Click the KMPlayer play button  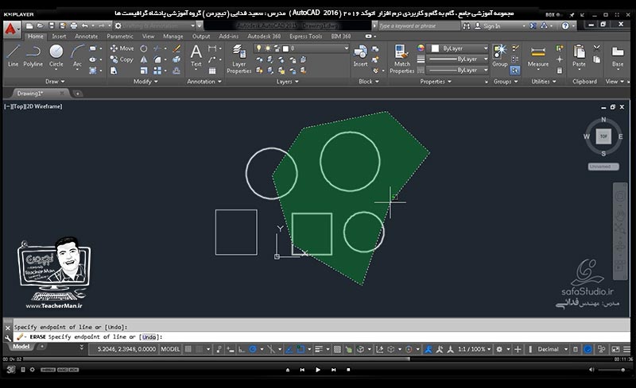click(x=317, y=370)
